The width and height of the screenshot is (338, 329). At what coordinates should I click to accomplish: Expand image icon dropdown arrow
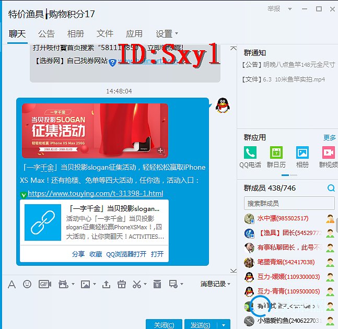(x=95, y=284)
